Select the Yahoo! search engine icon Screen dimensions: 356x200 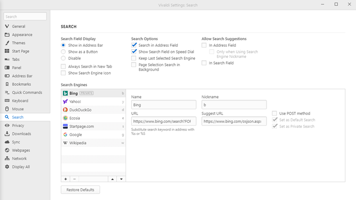[66, 102]
